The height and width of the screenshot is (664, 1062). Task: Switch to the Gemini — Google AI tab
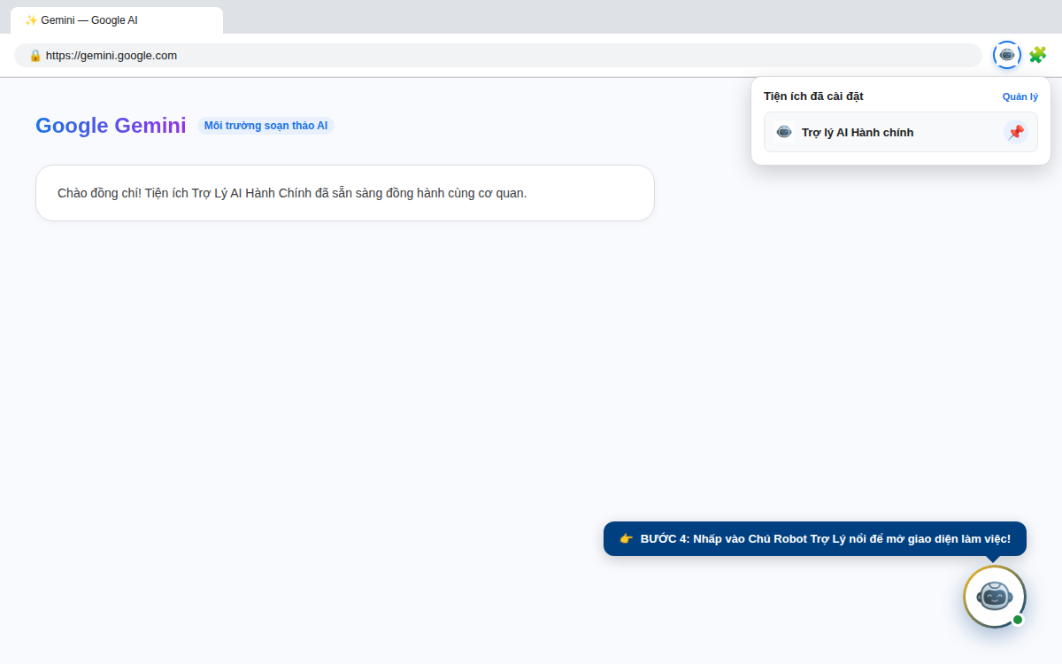117,20
